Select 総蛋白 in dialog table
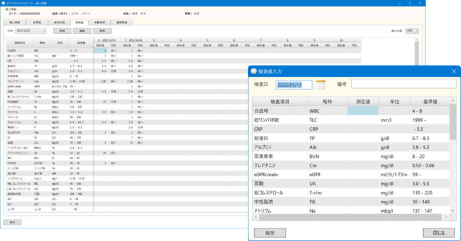Viewport: 461px width, 241px height. 261,138
